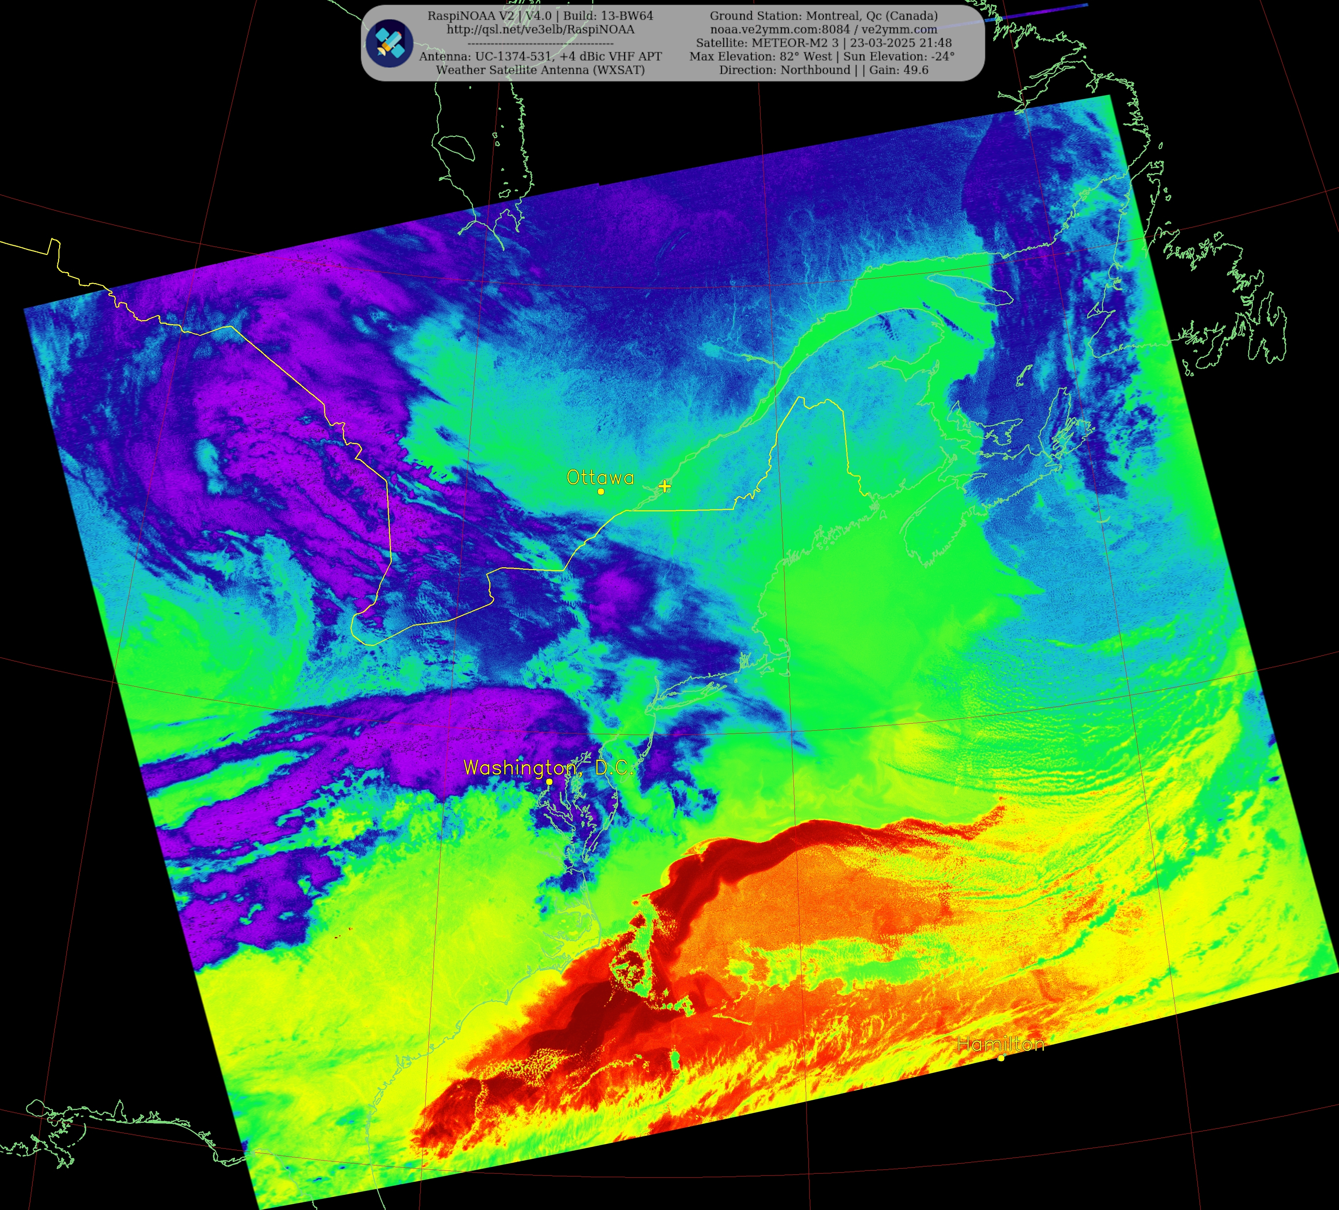This screenshot has height=1210, width=1339.
Task: Click the RaspiNOAA satellite logo icon
Action: click(x=390, y=43)
